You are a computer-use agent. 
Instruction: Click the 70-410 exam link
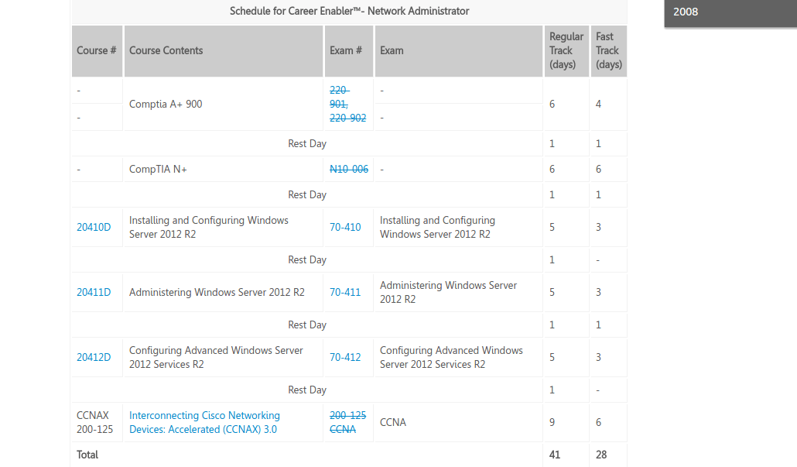pos(345,228)
